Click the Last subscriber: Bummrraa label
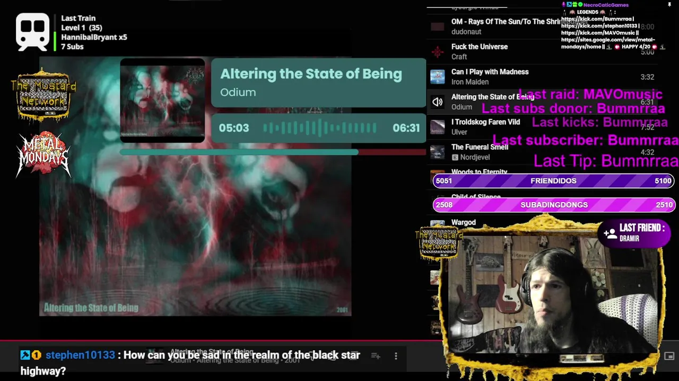 click(586, 140)
